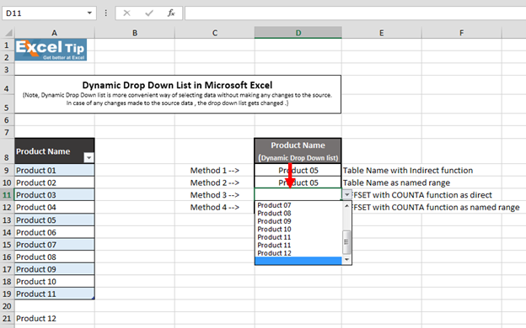Click the black Product Name table header in column A

coord(54,151)
